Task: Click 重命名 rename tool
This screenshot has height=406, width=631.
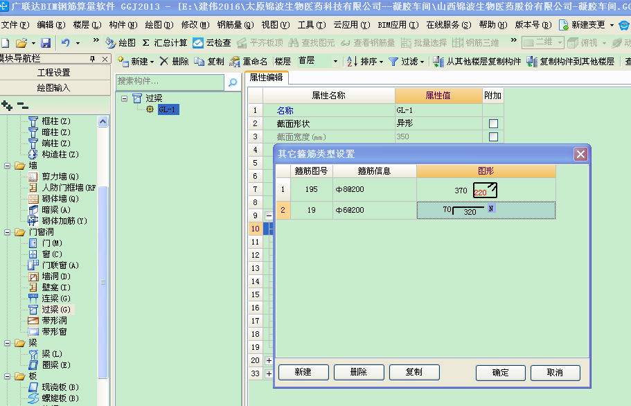Action: click(x=248, y=61)
